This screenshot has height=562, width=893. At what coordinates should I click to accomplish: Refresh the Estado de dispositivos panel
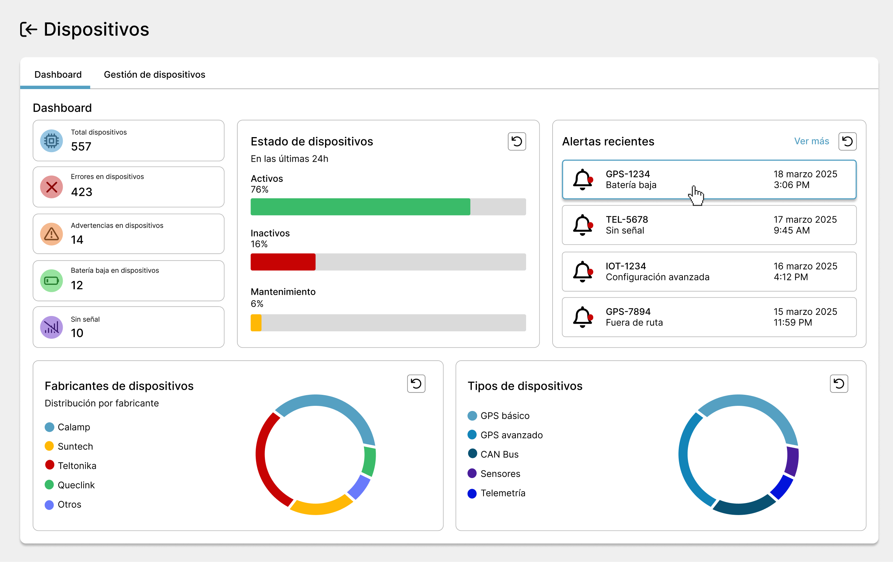tap(517, 142)
